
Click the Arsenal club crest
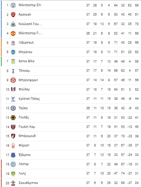click(x=13, y=15)
